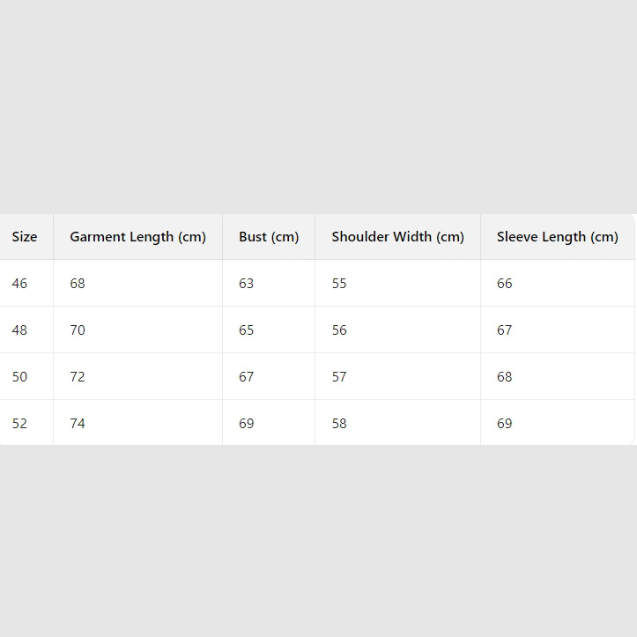Select shoulder width 56 in size 48 row
637x637 pixels.
coord(339,330)
